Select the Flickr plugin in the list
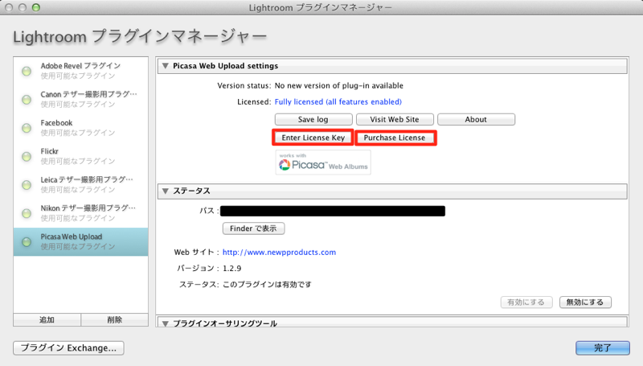 pos(81,156)
